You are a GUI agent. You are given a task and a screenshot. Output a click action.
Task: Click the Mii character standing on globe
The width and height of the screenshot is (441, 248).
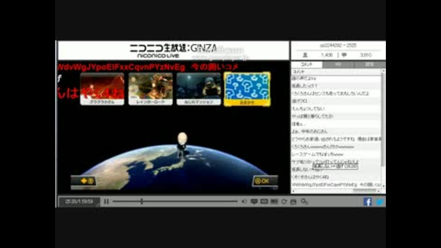point(182,145)
